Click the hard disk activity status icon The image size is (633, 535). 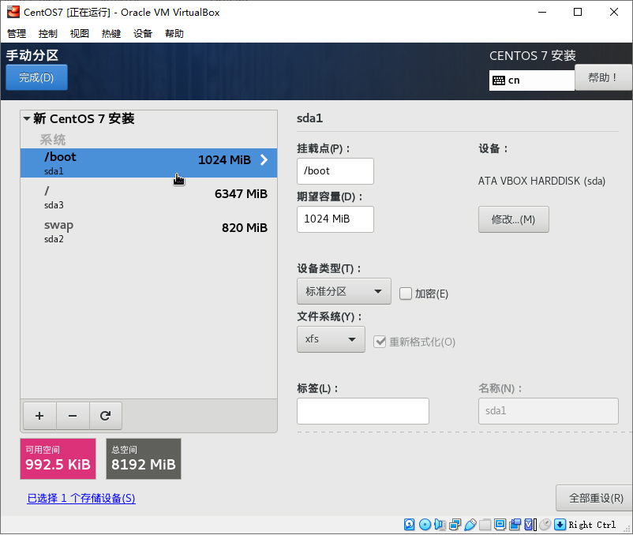[409, 524]
